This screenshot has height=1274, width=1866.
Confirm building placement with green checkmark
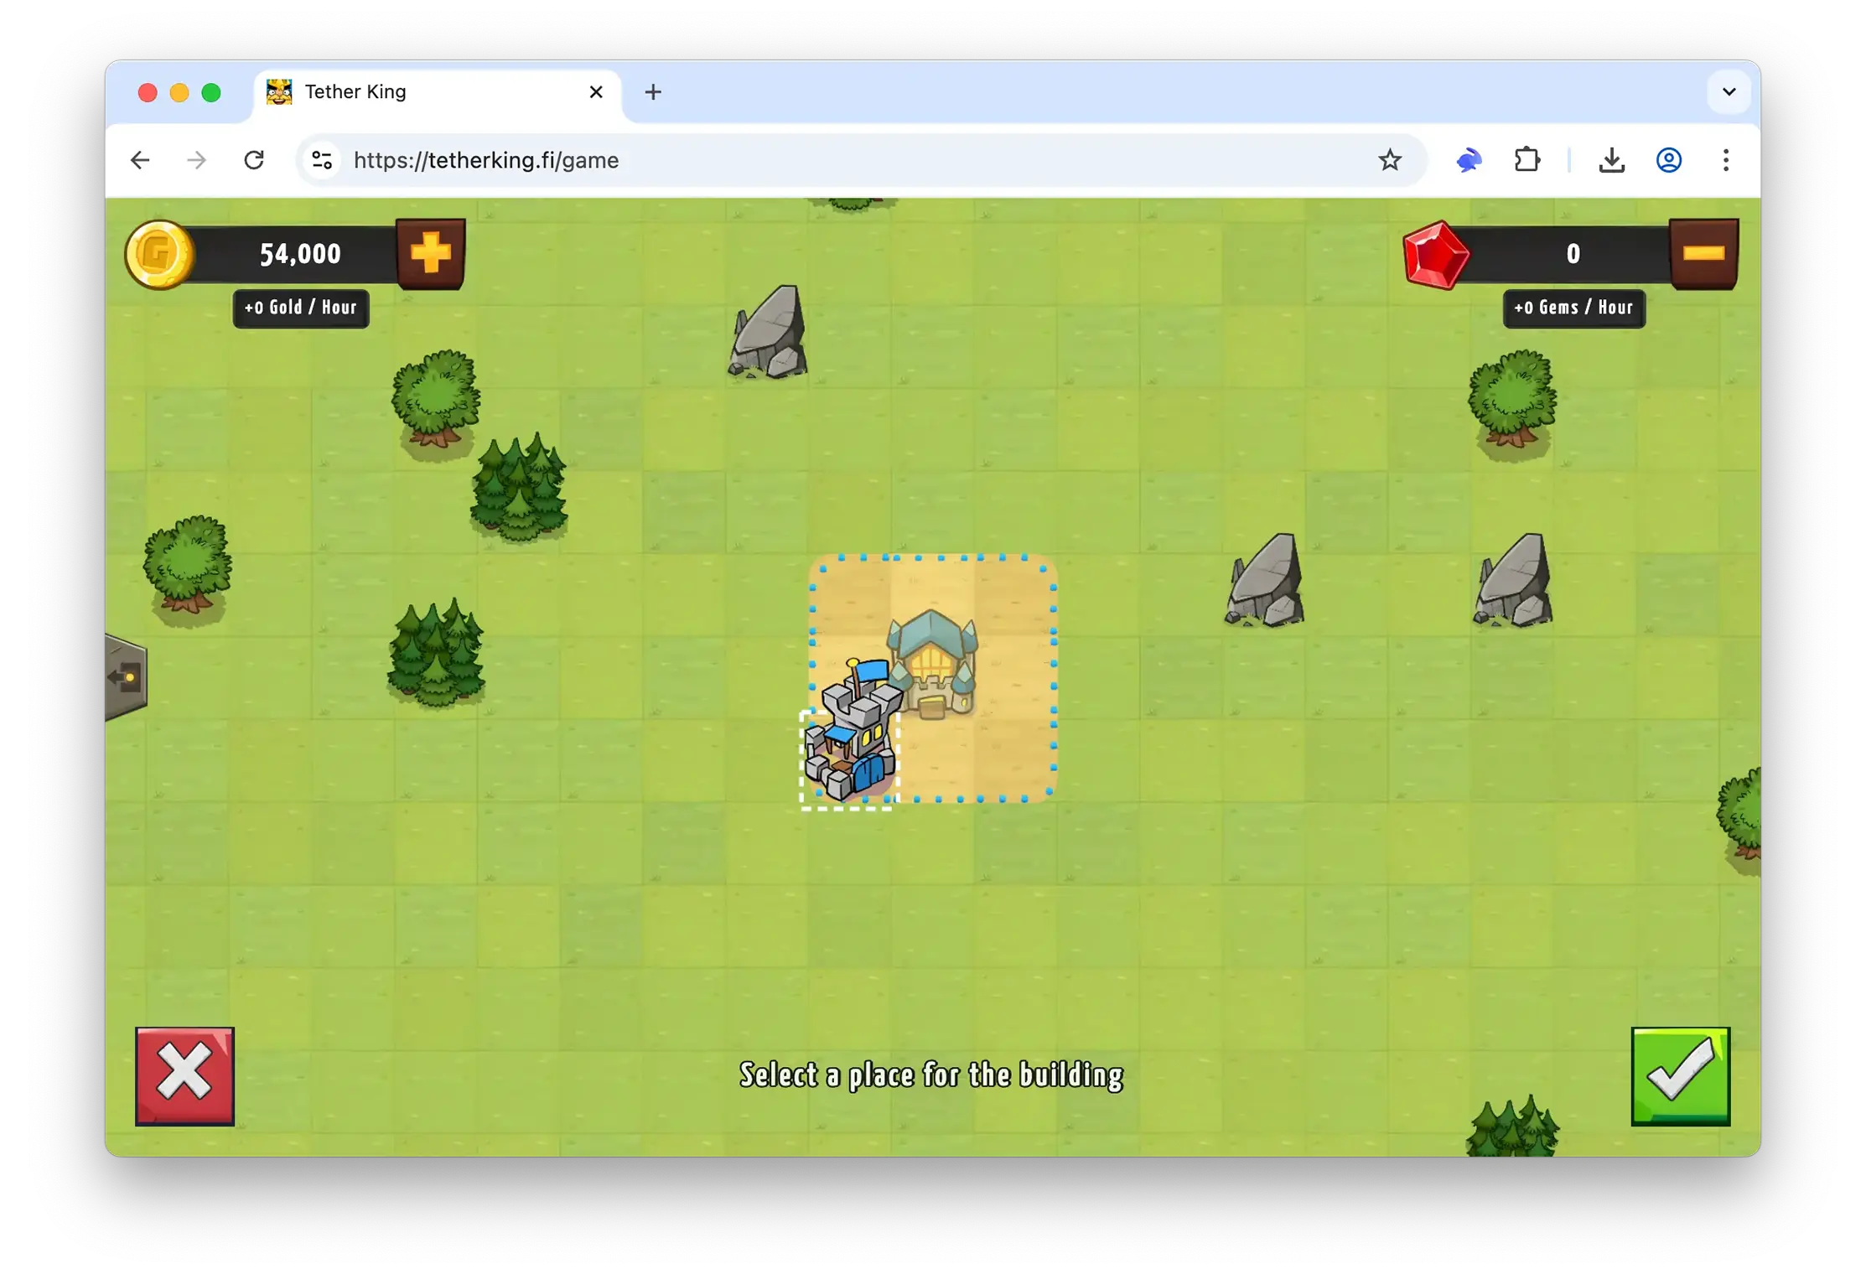tap(1680, 1076)
